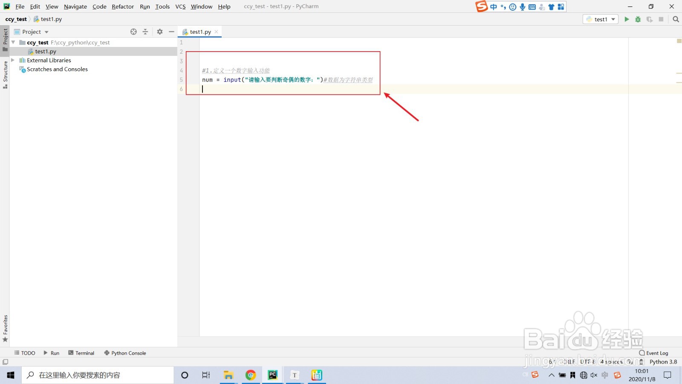Screen dimensions: 682x384
Task: Start debugging with the bug icon
Action: click(x=638, y=19)
